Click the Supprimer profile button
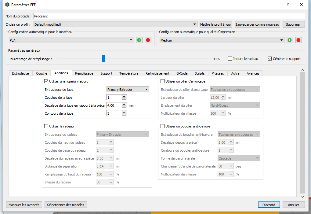The height and width of the screenshot is (214, 311). pos(293,24)
